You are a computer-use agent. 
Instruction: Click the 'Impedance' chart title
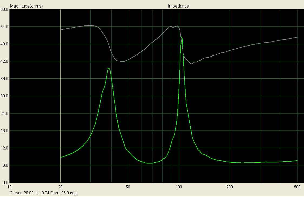178,6
